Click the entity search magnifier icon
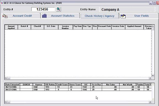159x106 pixels. 59,9
